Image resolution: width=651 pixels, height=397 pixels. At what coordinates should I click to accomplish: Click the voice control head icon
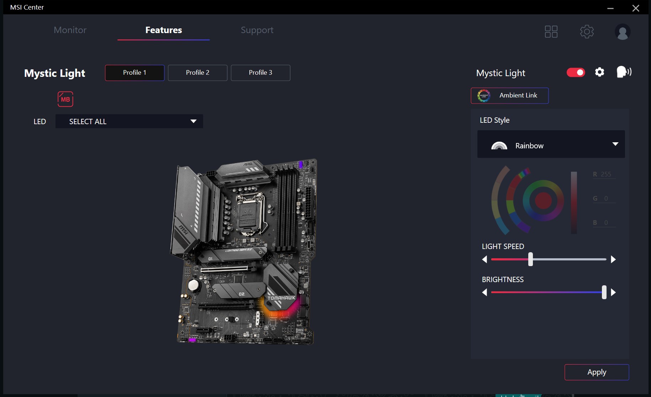pyautogui.click(x=624, y=72)
